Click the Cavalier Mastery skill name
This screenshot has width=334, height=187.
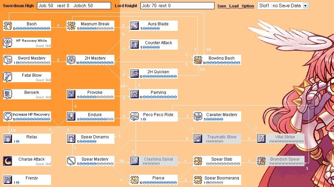pyautogui.click(x=222, y=114)
